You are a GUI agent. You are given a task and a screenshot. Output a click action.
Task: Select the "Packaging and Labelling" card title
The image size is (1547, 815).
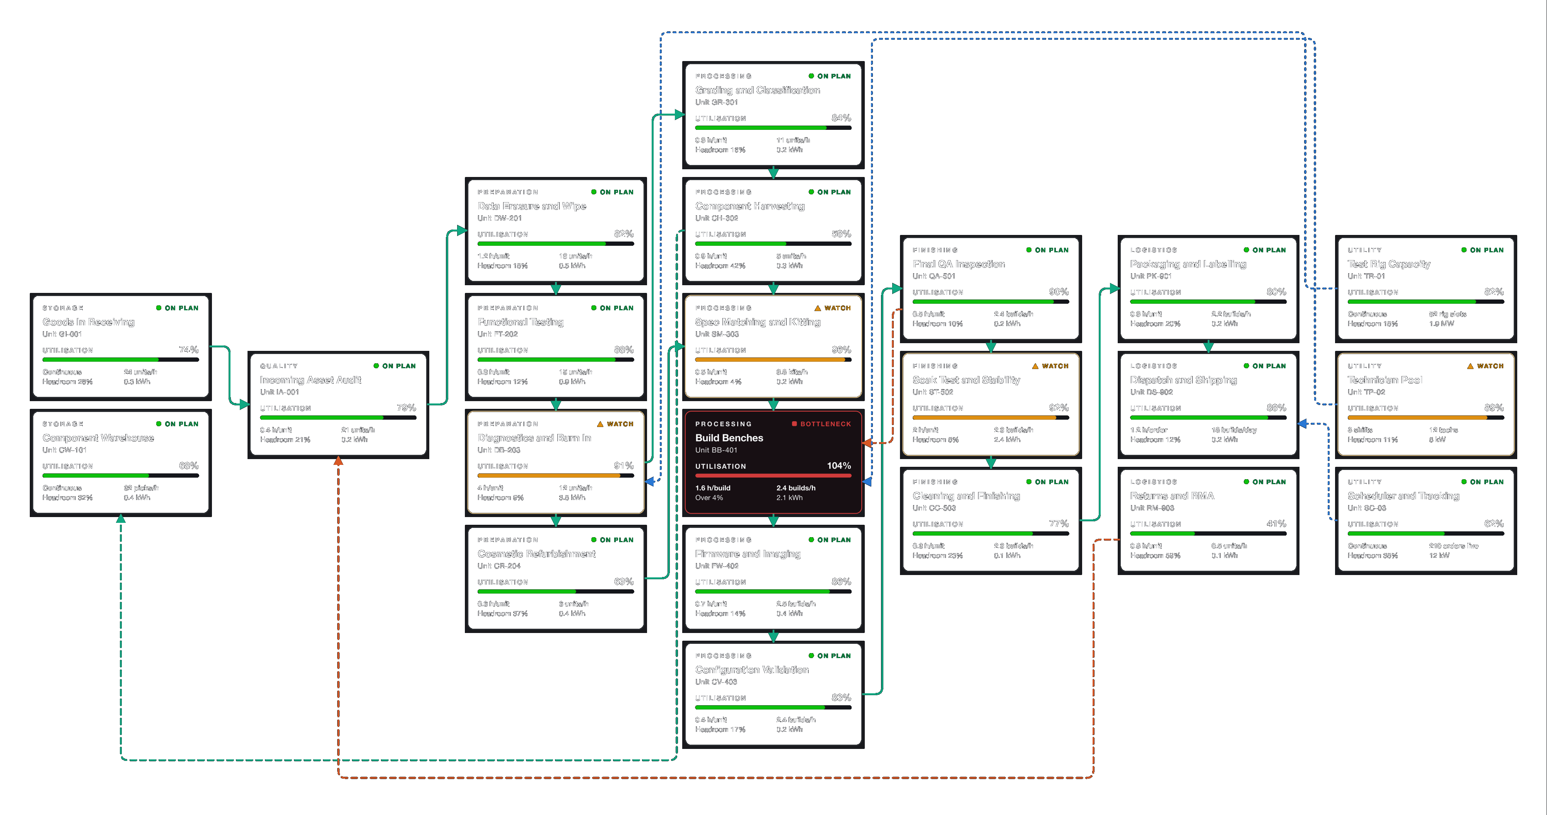tap(1188, 264)
